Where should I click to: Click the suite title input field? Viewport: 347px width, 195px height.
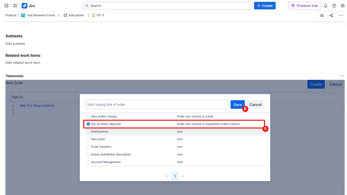coord(157,105)
